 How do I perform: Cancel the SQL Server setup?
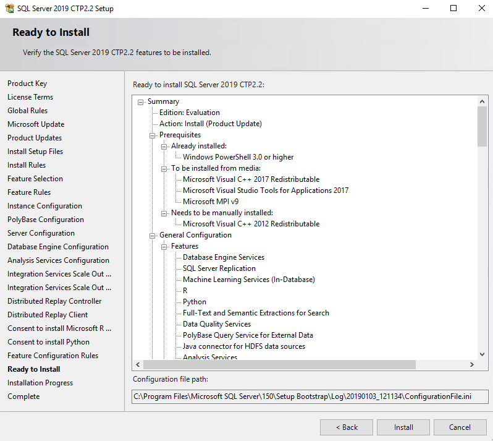460,427
